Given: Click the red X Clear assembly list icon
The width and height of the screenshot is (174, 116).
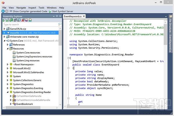Looking at the screenshot, I should pyautogui.click(x=23, y=20).
